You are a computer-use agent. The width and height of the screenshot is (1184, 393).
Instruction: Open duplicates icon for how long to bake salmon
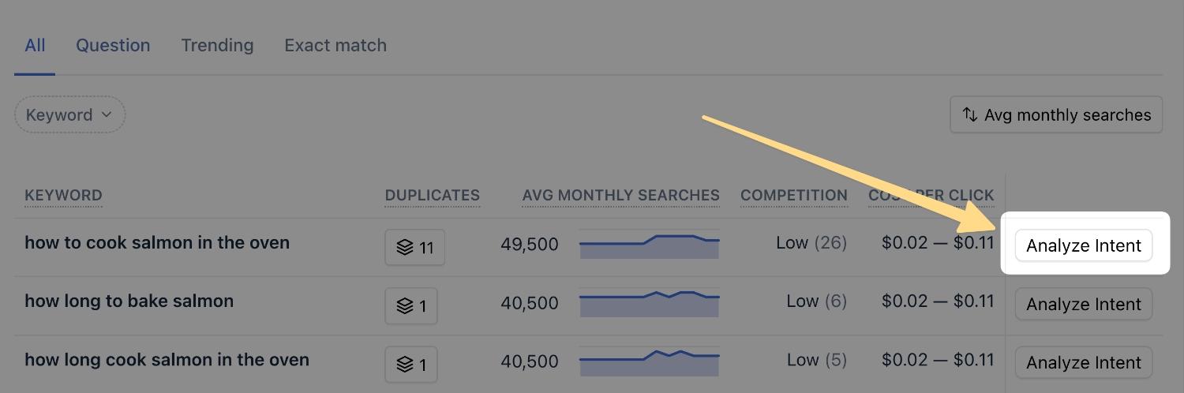pyautogui.click(x=410, y=305)
